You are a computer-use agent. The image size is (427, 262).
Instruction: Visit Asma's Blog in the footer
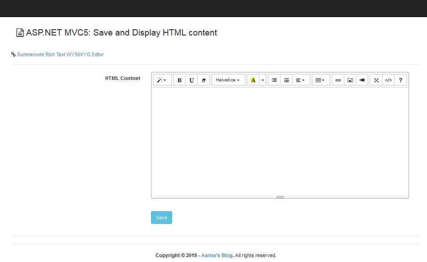[x=217, y=255]
